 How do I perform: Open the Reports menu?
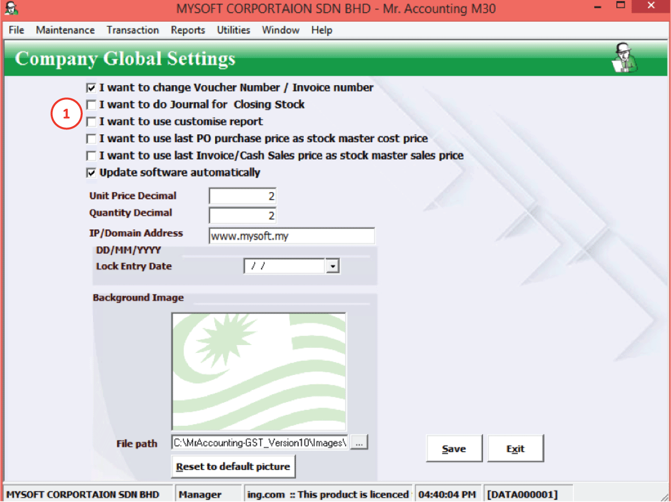click(188, 30)
